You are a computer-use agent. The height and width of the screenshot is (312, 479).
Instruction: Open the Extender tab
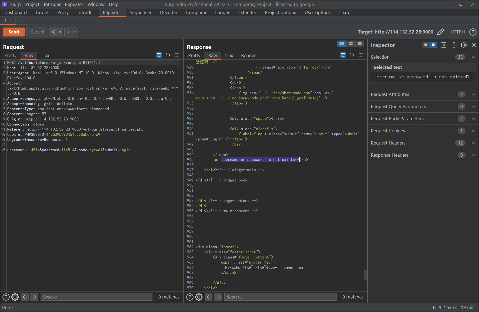(247, 12)
